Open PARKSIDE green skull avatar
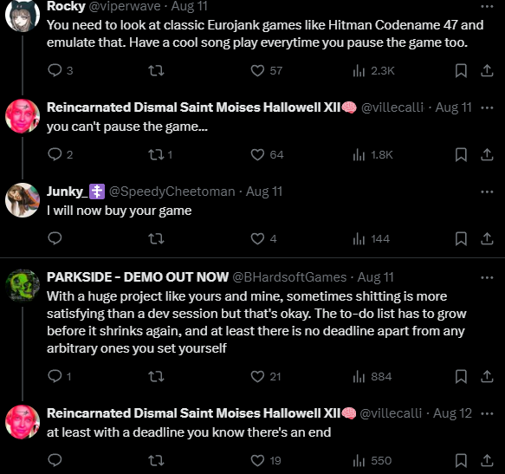 pyautogui.click(x=23, y=286)
